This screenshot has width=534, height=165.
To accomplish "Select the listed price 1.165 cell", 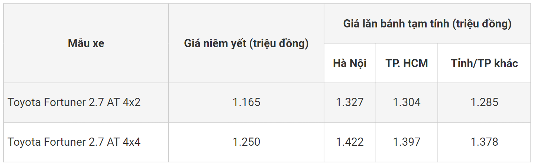I will pos(246,102).
